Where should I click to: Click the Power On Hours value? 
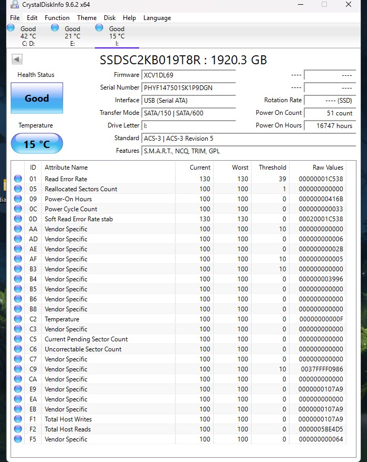330,126
